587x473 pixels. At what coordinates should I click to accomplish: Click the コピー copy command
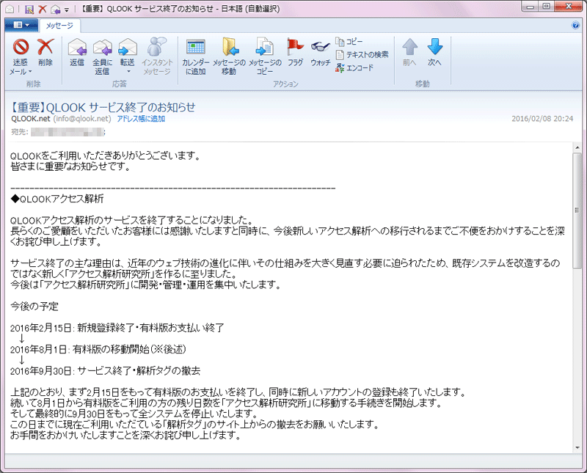point(349,42)
